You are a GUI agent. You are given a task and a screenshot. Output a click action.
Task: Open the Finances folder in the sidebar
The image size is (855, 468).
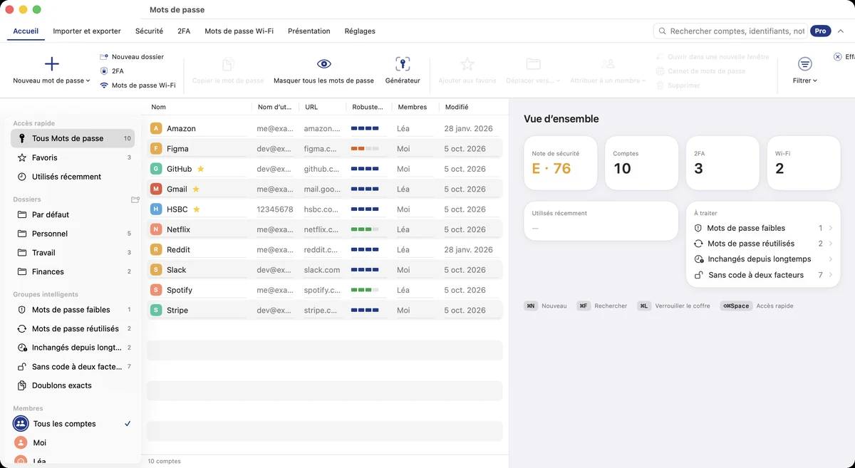(x=73, y=272)
